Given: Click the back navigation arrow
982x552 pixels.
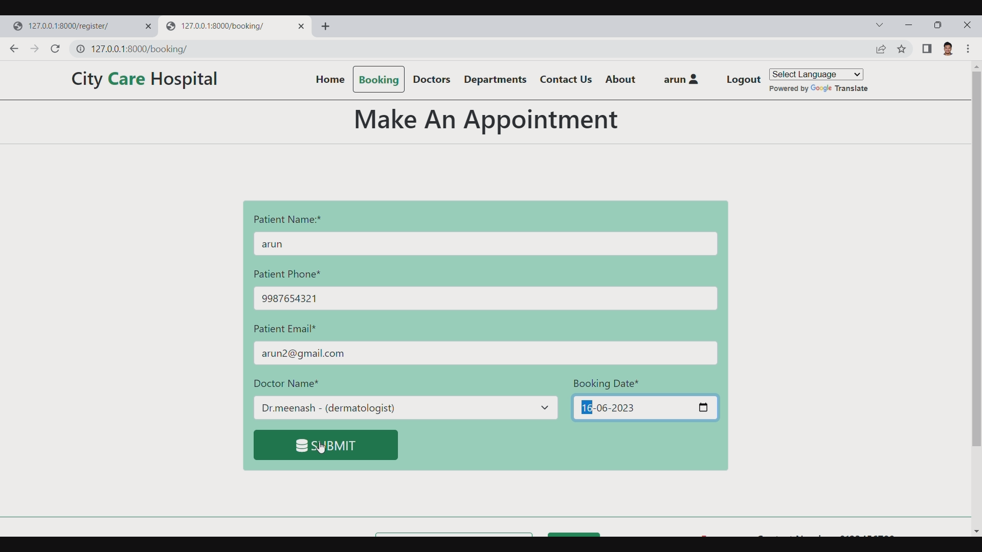Looking at the screenshot, I should 13,49.
